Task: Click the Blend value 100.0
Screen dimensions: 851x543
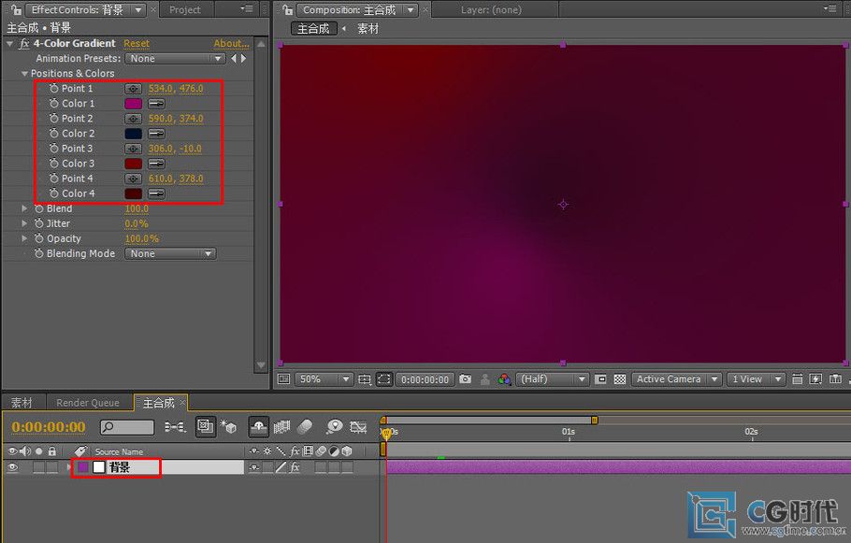Action: (x=137, y=208)
